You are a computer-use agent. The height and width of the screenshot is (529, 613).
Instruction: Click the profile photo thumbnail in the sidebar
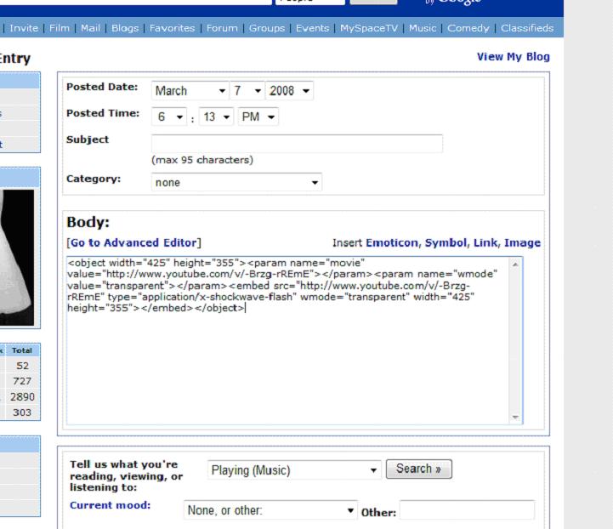pos(17,258)
